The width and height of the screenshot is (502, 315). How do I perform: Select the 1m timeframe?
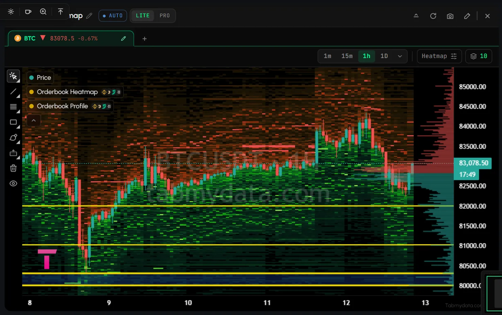coord(328,56)
